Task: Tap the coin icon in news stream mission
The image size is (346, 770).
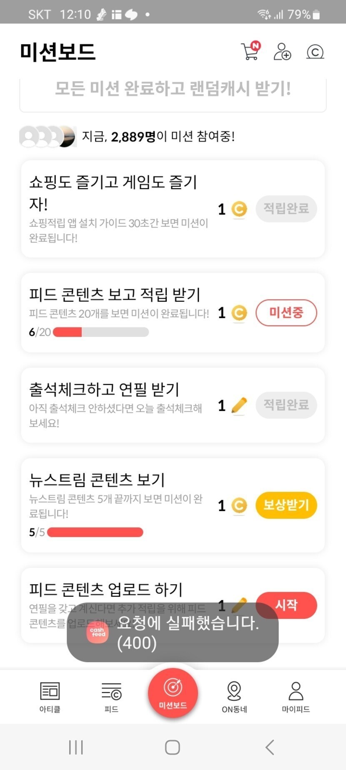Action: point(239,506)
